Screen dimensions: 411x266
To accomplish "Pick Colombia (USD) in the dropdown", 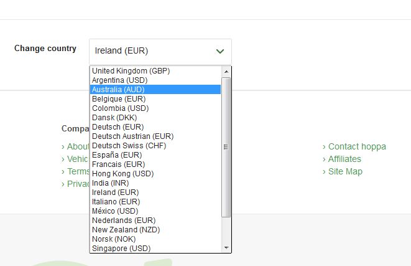I will point(155,108).
